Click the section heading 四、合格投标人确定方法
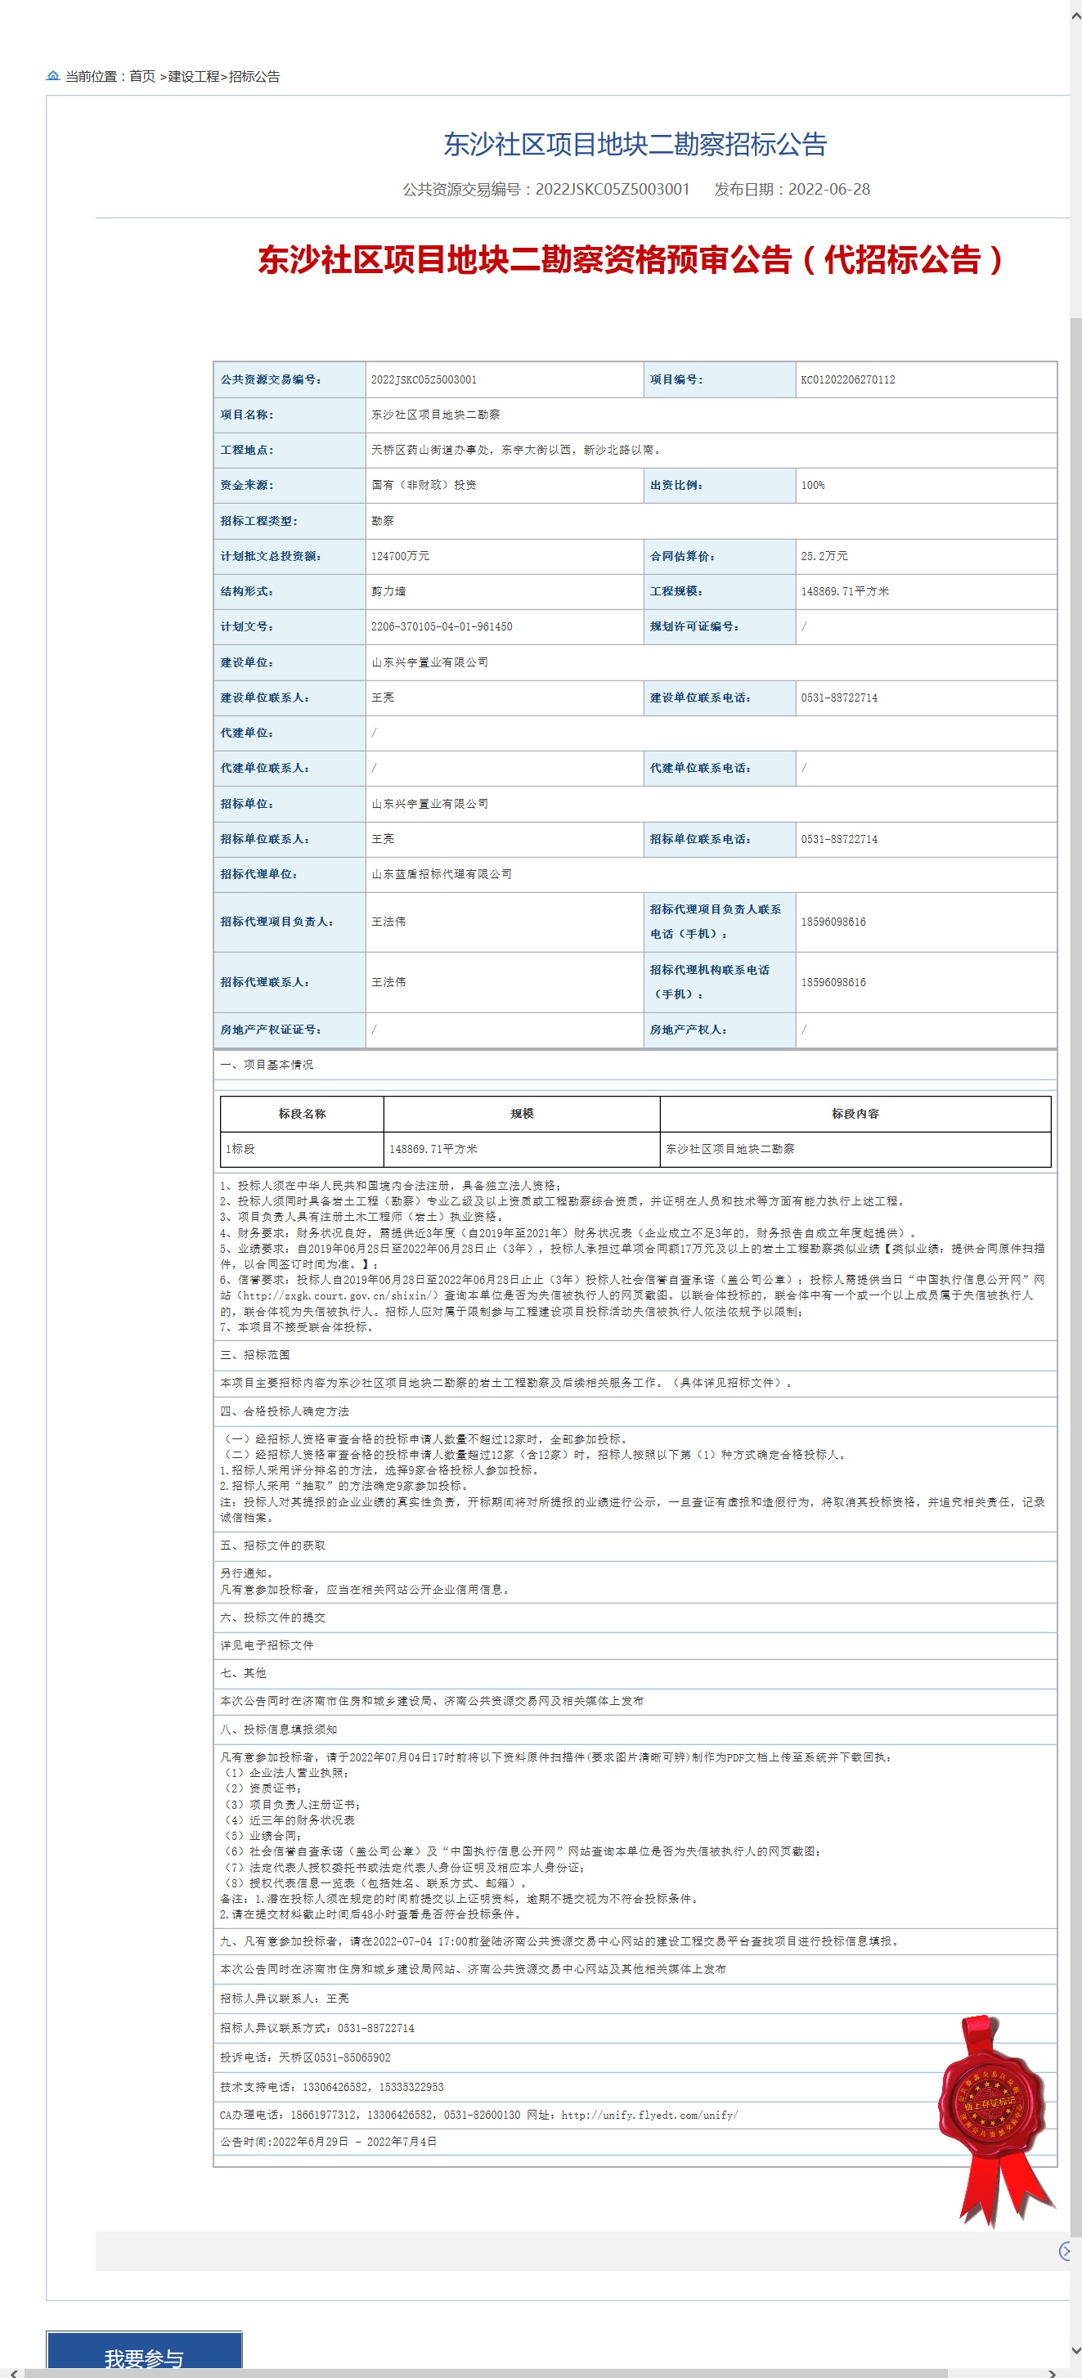Screen dimensions: 1082x2378 (x=285, y=1411)
